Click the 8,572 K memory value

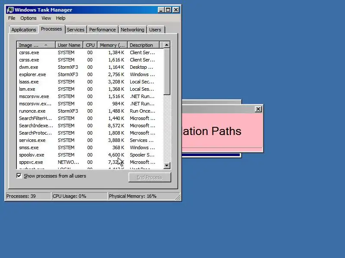click(116, 126)
